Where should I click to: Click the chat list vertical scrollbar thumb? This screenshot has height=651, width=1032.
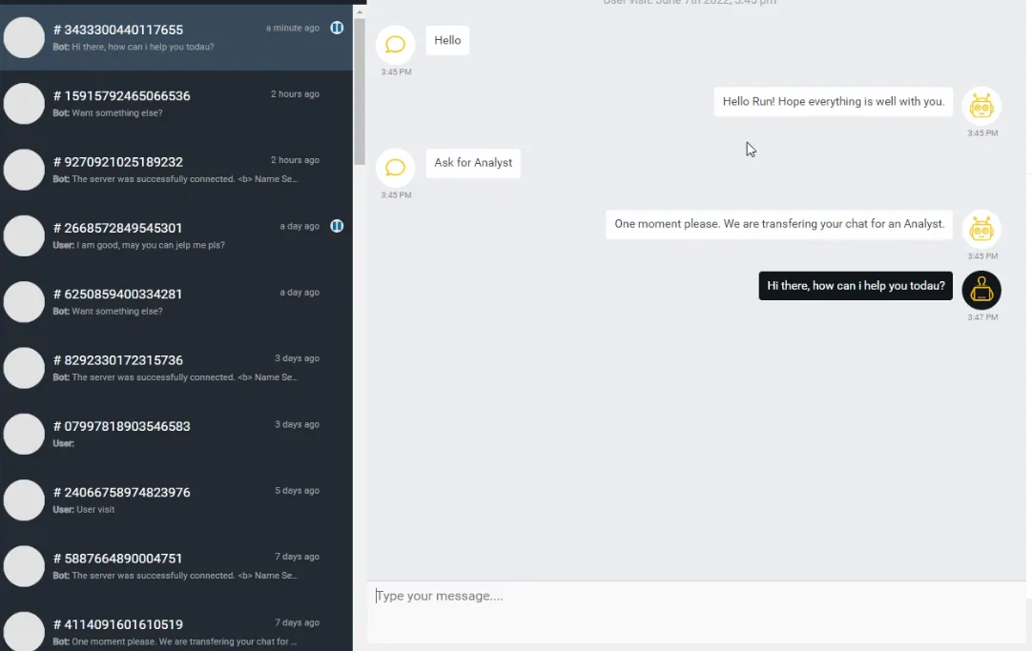pos(360,92)
